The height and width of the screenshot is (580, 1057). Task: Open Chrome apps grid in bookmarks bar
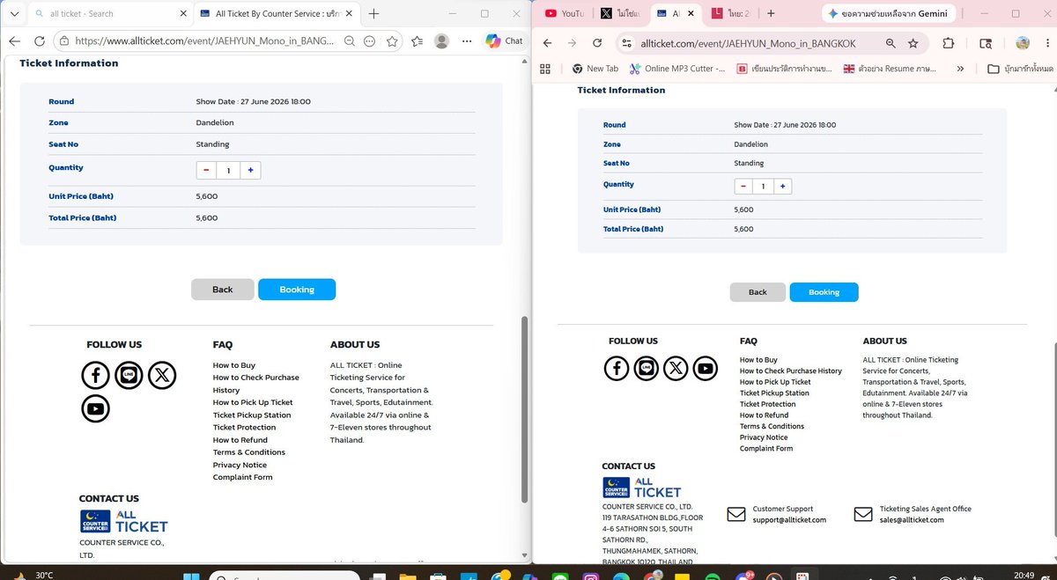click(544, 68)
